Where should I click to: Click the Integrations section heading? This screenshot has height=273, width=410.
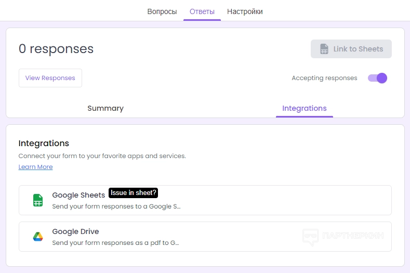pyautogui.click(x=44, y=143)
